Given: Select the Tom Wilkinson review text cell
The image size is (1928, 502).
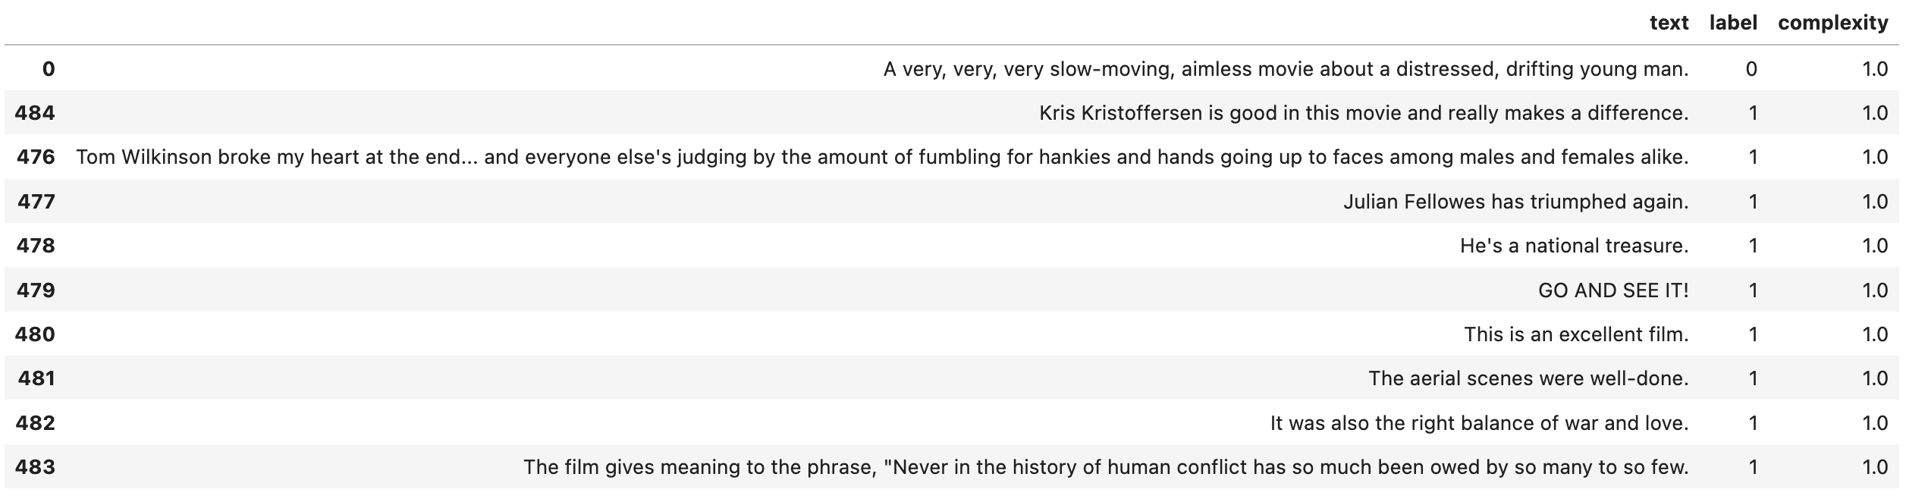Looking at the screenshot, I should (x=881, y=157).
